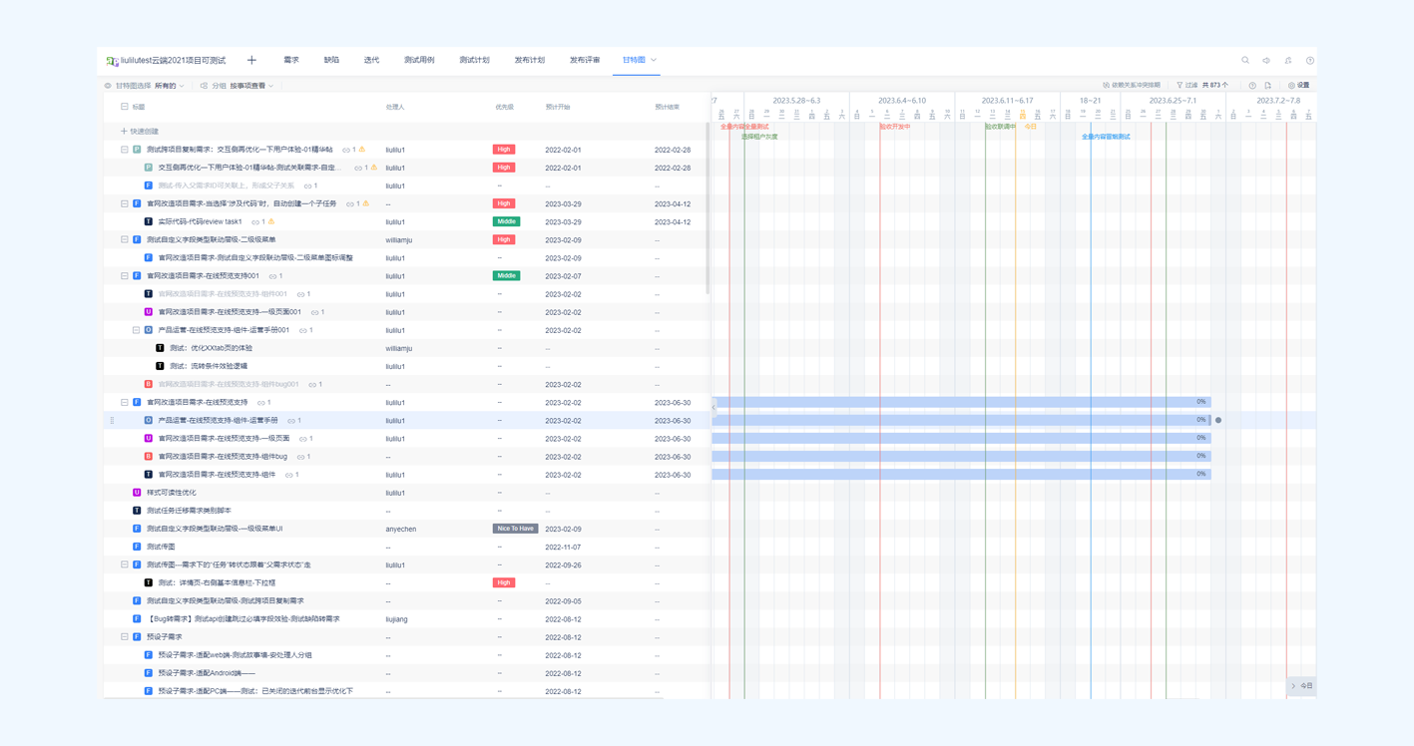Click the 验收联调中 milestone marker

coord(1000,127)
